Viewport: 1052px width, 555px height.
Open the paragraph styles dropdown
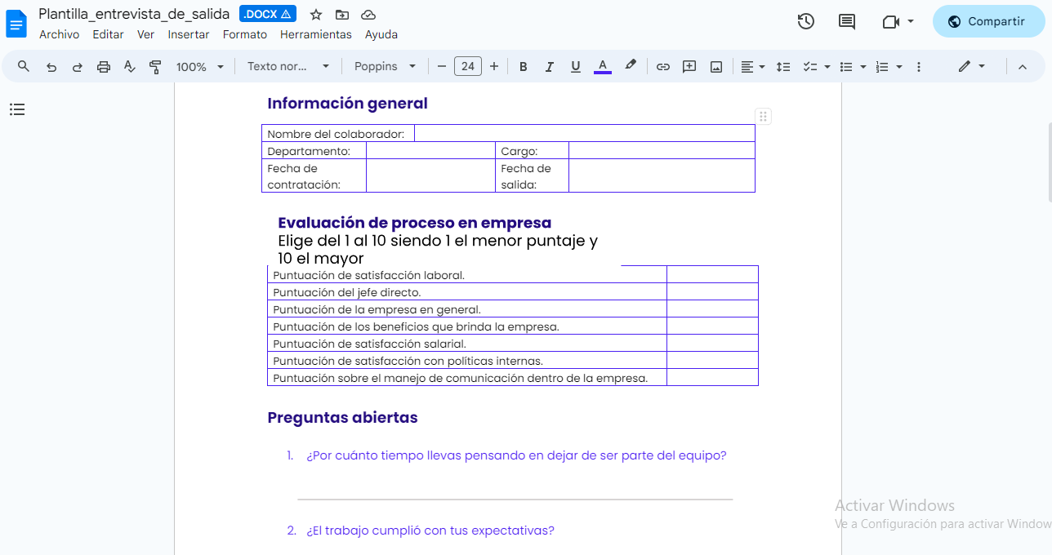coord(288,66)
